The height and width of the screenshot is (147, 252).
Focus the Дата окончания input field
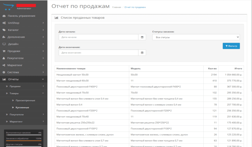click(98, 53)
